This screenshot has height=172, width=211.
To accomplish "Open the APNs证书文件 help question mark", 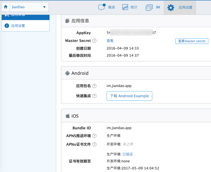I will pyautogui.click(x=95, y=144).
